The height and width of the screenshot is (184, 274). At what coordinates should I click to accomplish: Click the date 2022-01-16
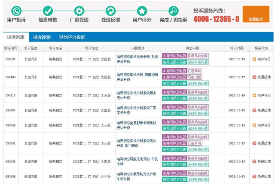point(237,95)
